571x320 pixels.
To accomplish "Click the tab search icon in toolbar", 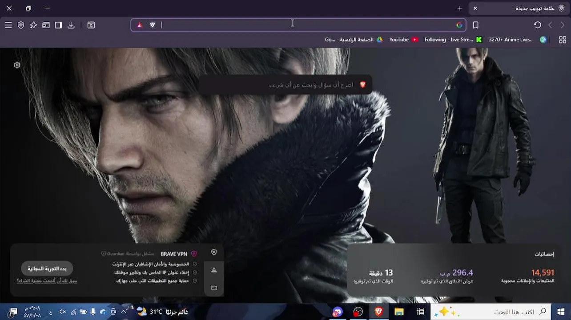I will 91,25.
